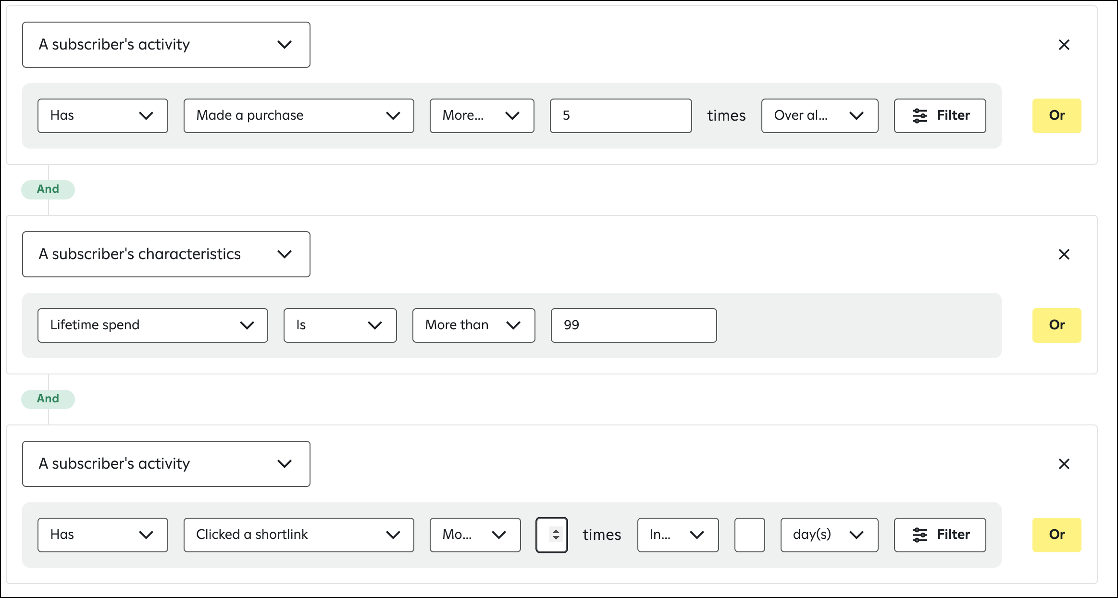Open the Over al... timeframe dropdown

(x=820, y=116)
